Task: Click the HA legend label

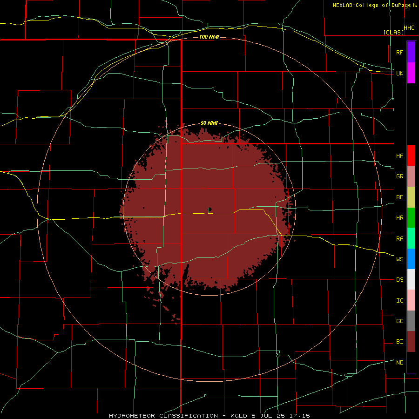Action: click(399, 156)
